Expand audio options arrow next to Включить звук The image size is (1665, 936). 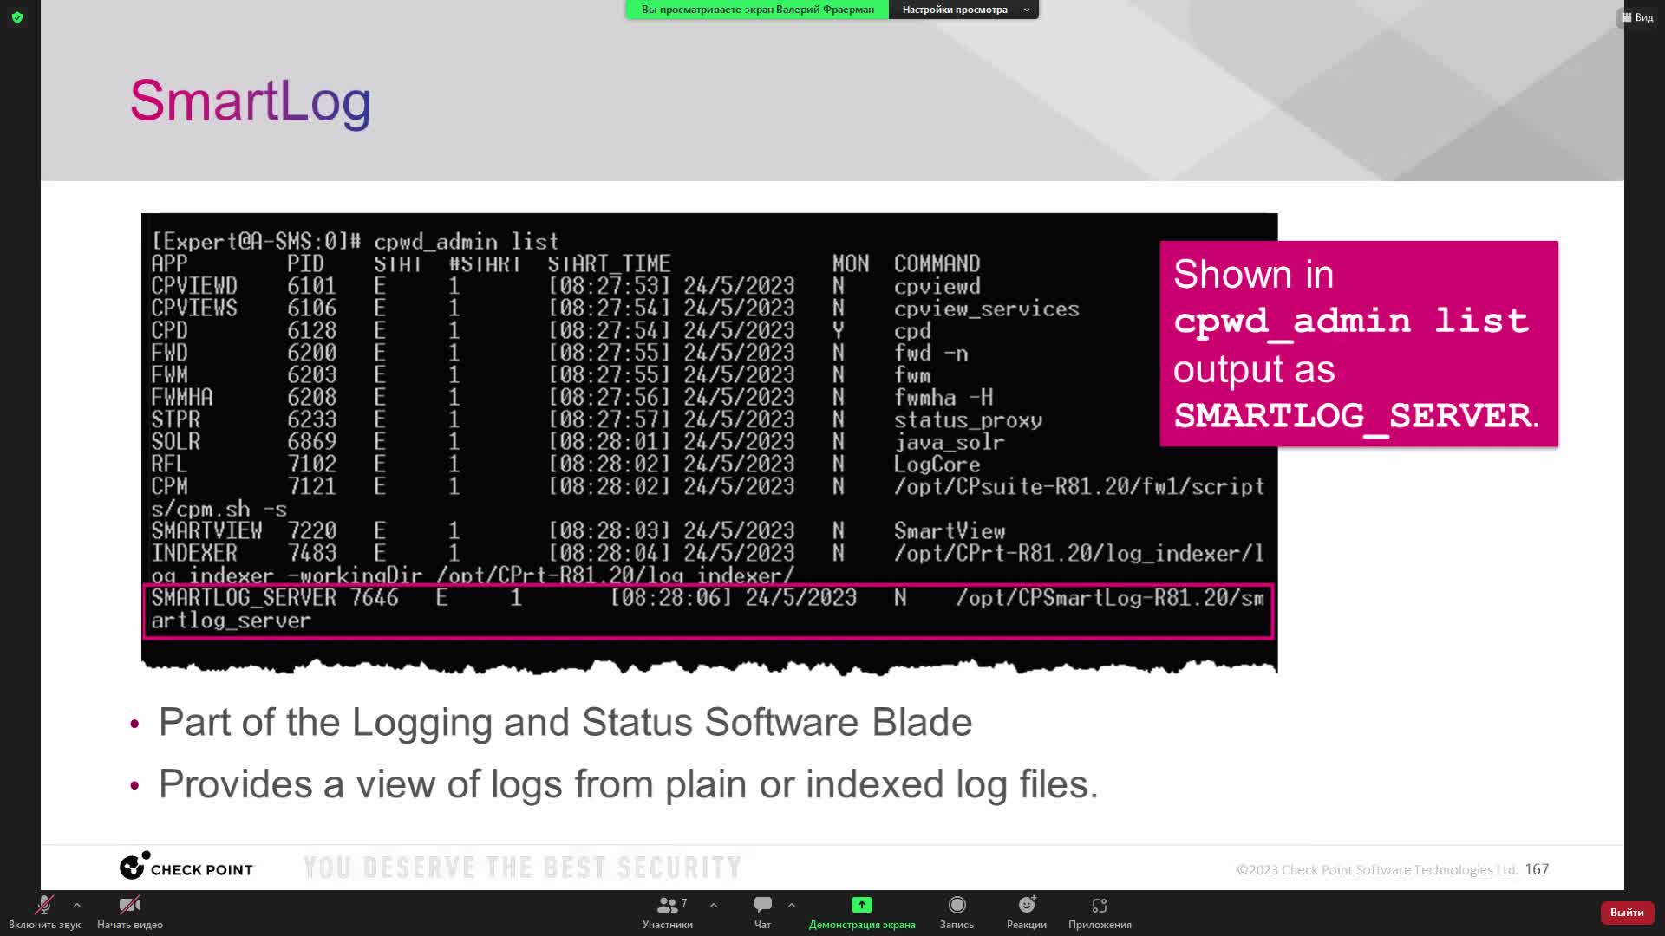click(77, 905)
